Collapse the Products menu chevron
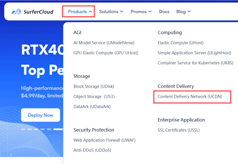The image size is (238, 164). (90, 12)
